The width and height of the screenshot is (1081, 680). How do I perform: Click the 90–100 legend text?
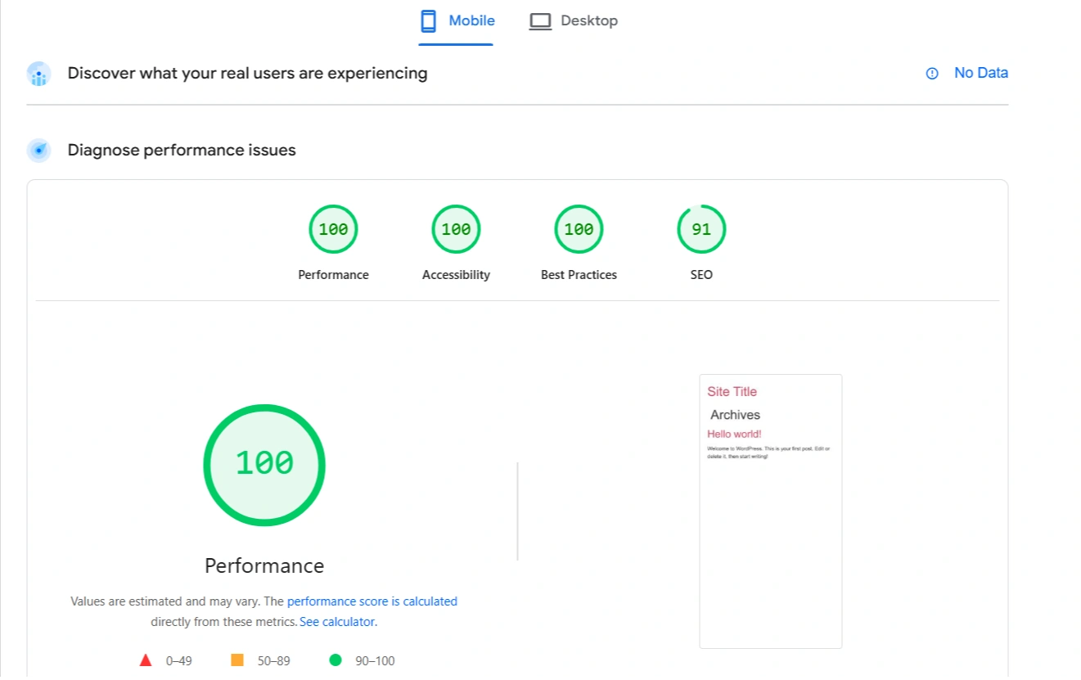[375, 660]
